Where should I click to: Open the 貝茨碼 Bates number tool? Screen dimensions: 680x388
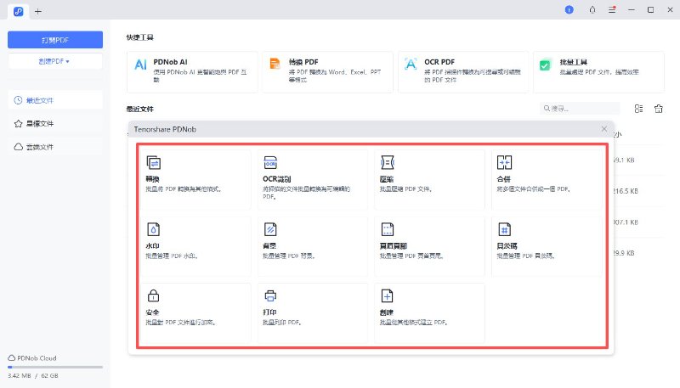[546, 246]
